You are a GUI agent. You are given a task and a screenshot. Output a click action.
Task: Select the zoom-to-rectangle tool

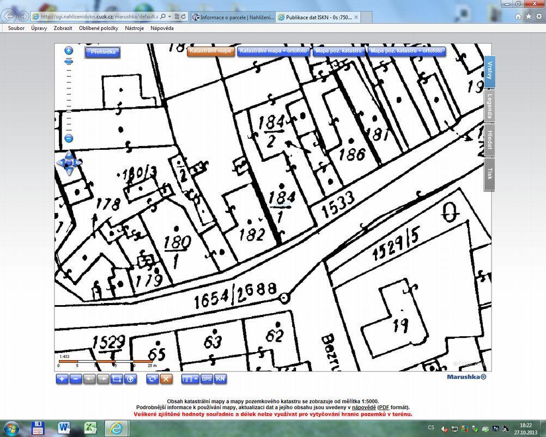coord(116,379)
